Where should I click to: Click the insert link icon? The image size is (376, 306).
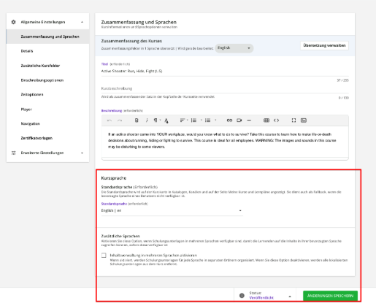coord(229,121)
